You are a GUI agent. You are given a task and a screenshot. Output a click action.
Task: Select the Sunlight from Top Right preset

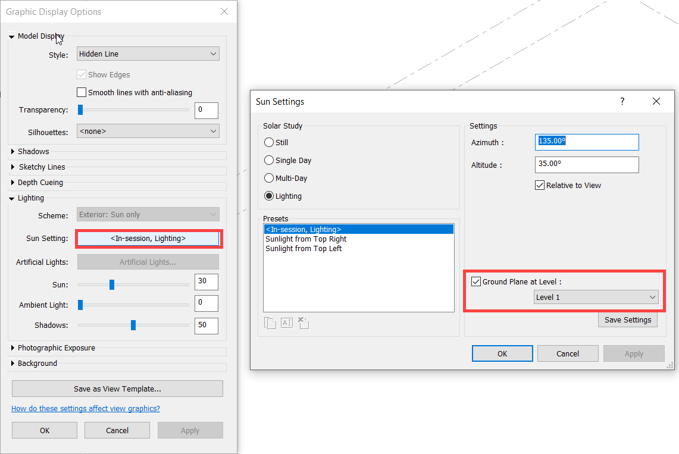coord(306,238)
